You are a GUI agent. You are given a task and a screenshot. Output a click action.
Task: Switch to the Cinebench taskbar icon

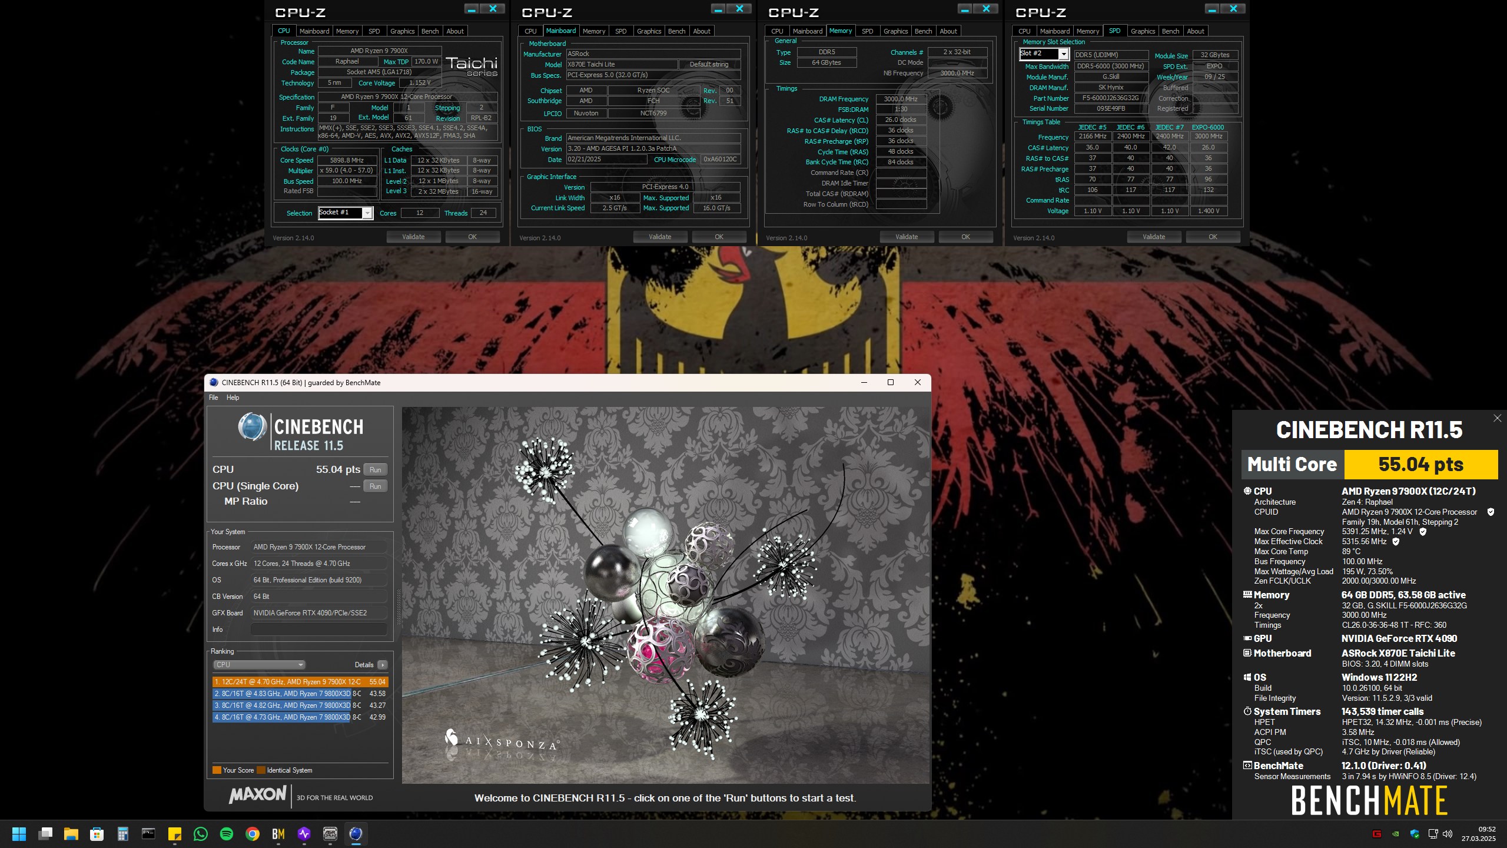tap(356, 834)
